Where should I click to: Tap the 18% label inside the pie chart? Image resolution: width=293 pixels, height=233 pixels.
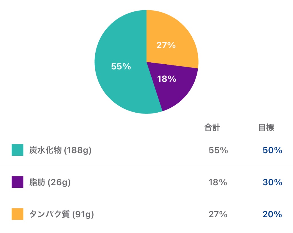click(x=167, y=79)
